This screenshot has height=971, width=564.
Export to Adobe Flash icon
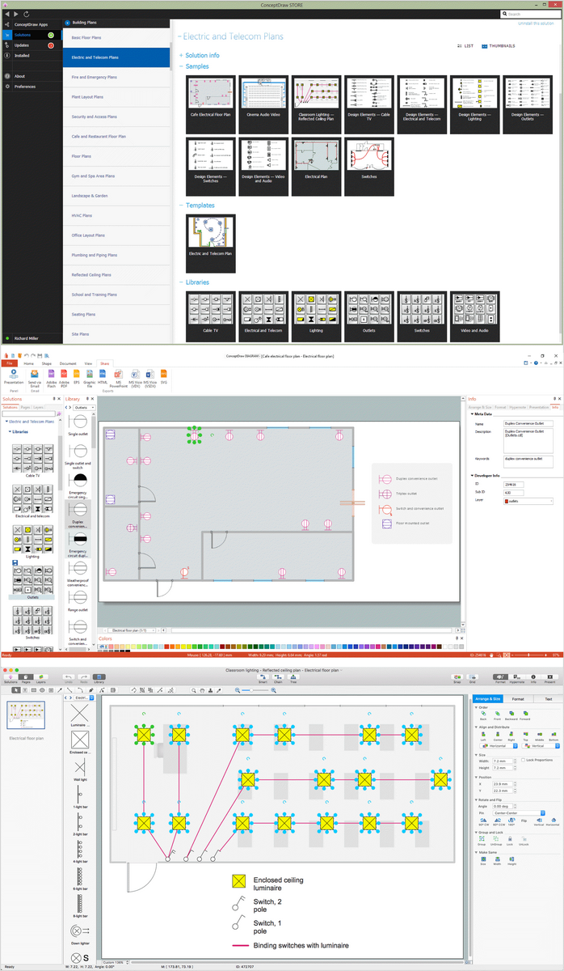tap(52, 377)
